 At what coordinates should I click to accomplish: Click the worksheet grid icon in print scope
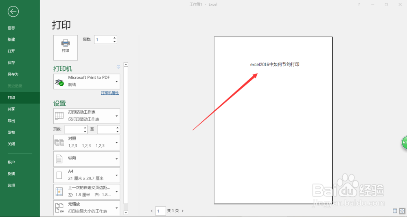pos(59,116)
